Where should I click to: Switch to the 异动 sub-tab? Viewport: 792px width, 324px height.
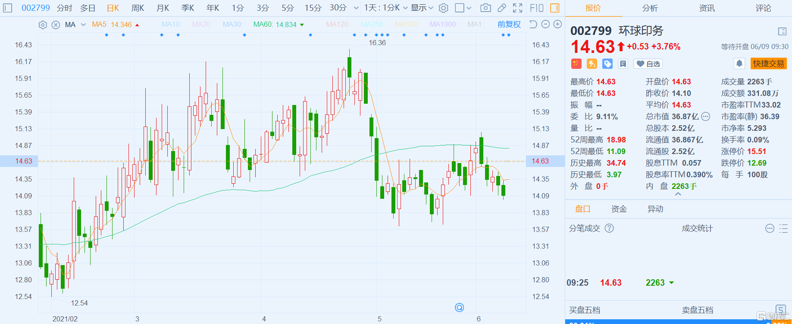[655, 209]
